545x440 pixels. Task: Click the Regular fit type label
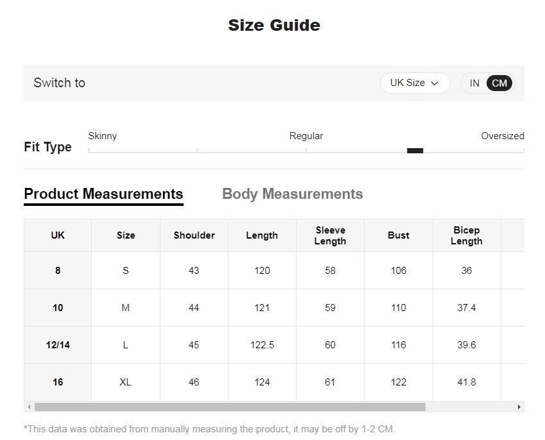(306, 136)
